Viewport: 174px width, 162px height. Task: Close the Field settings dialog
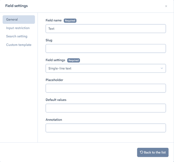tap(166, 6)
